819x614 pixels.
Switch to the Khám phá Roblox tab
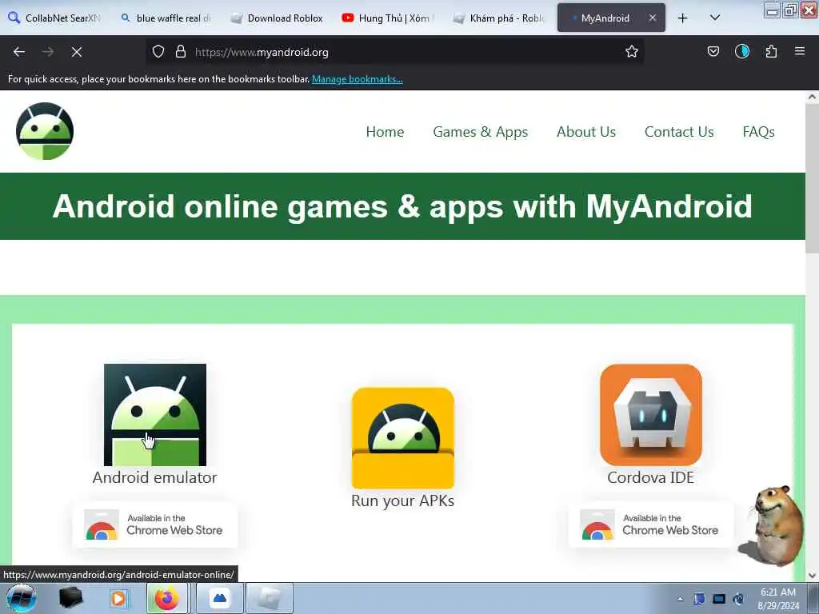coord(499,18)
